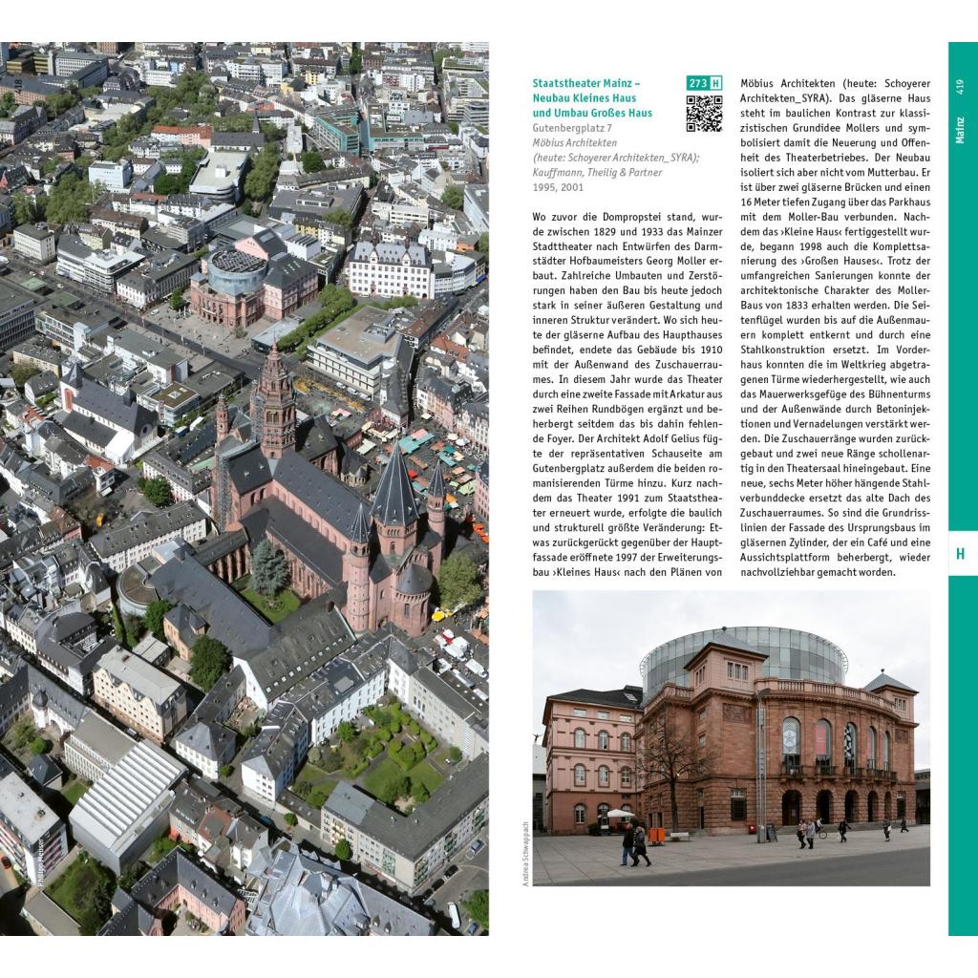978x978 pixels.
Task: Click the QR code beside the title
Action: tap(704, 114)
